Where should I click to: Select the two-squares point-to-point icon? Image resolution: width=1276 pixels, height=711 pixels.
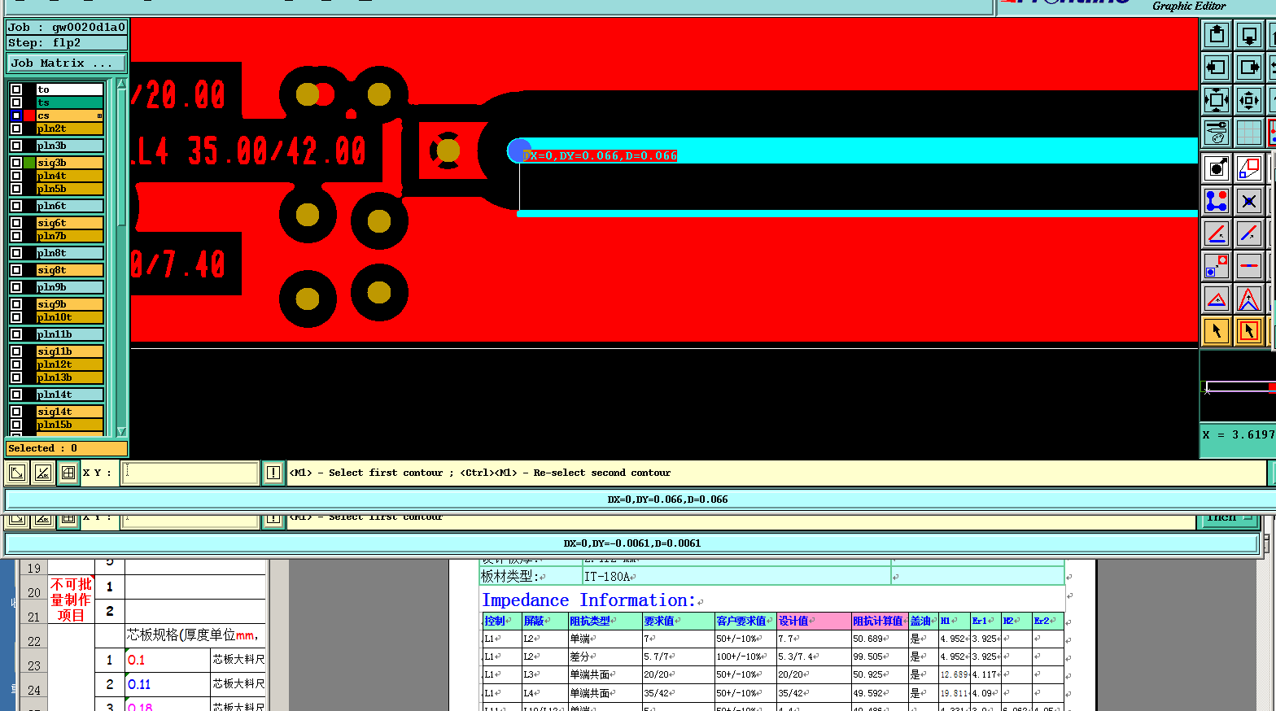(x=1217, y=266)
